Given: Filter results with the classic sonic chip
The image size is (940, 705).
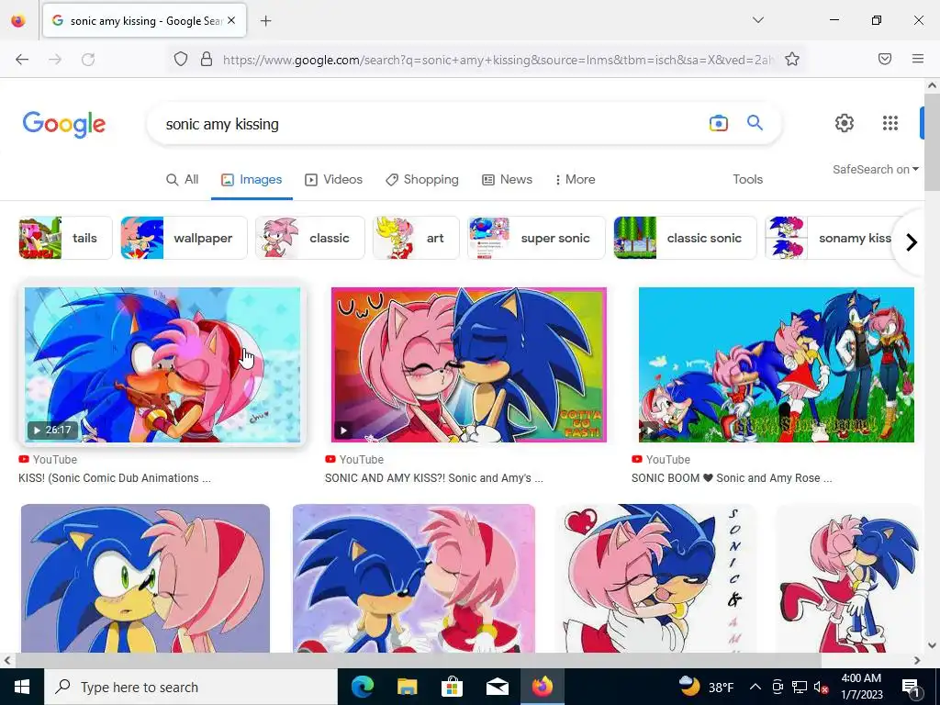Looking at the screenshot, I should coord(685,238).
